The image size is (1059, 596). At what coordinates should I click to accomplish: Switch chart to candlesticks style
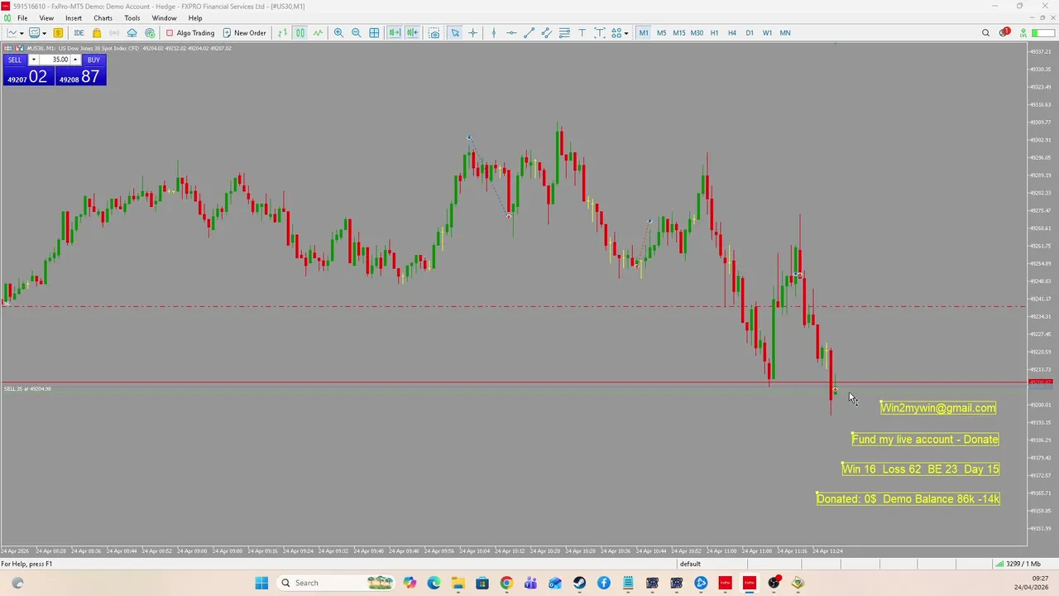(x=300, y=33)
